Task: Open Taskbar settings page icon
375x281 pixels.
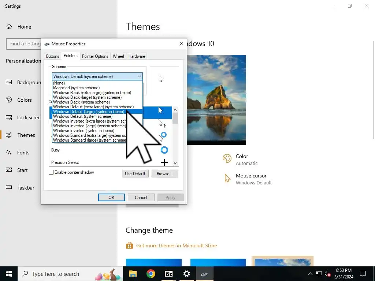Action: point(9,188)
